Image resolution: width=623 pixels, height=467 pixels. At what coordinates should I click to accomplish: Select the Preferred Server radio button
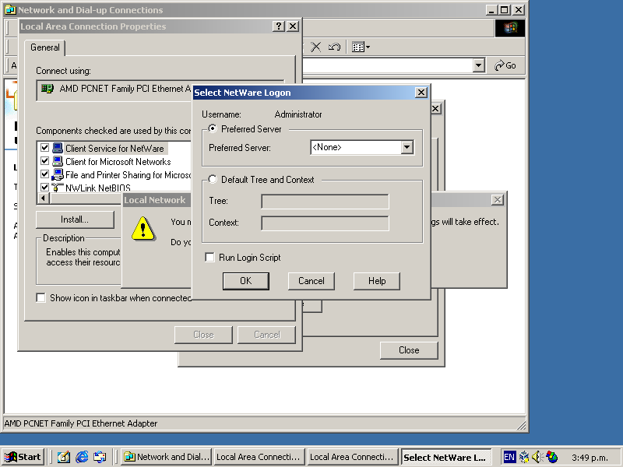(x=213, y=128)
